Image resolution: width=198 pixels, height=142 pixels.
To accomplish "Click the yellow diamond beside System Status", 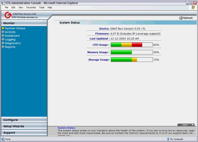I will pyautogui.click(x=3, y=28).
